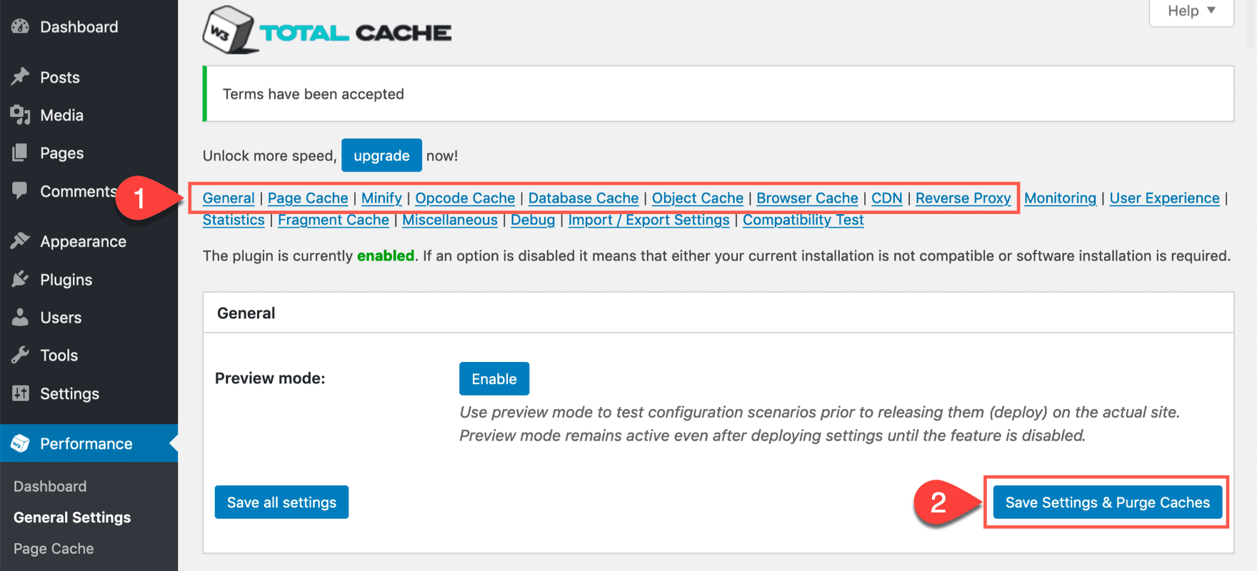This screenshot has width=1257, height=571.
Task: Open the Browser Cache section
Action: 807,198
